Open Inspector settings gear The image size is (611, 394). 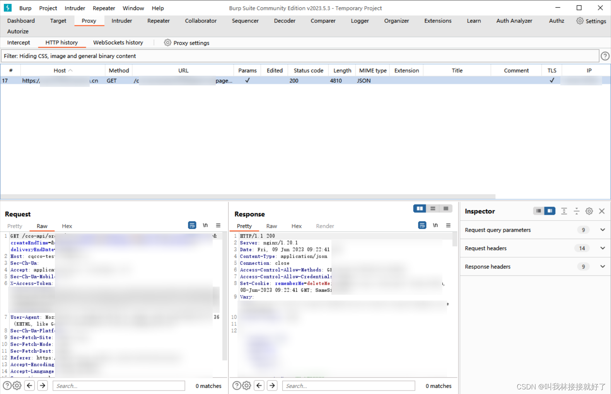pyautogui.click(x=589, y=211)
